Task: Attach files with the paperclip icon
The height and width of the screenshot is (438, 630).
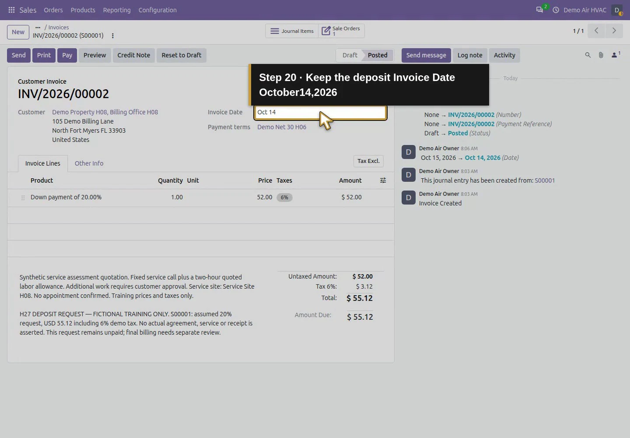Action: point(601,55)
